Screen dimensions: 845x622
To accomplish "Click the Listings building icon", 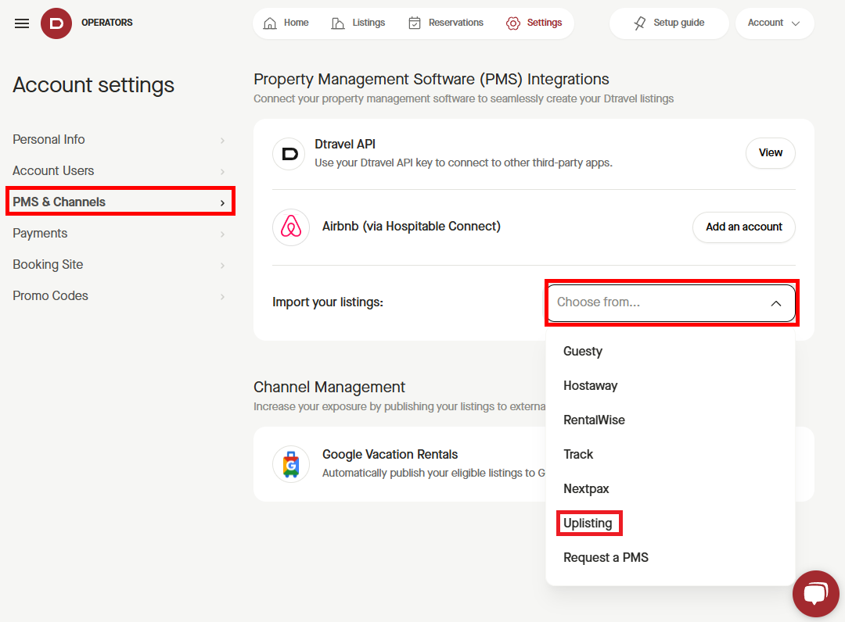I will (x=338, y=23).
